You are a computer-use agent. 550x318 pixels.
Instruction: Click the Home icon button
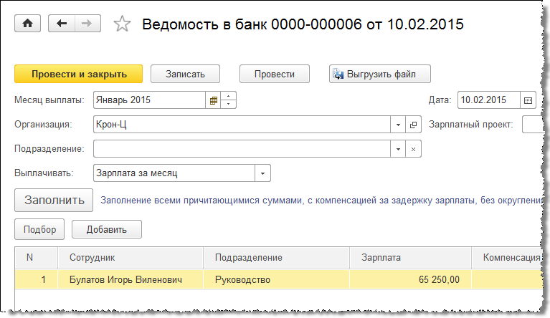tap(28, 24)
